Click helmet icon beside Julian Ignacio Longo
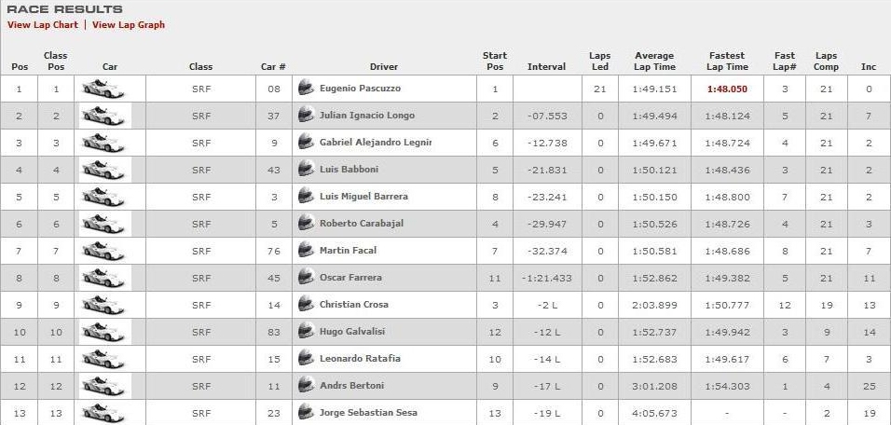 (x=306, y=116)
